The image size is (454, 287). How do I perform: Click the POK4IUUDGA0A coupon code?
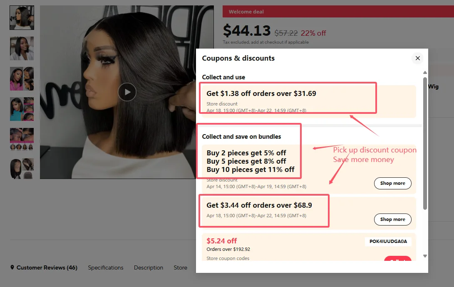(x=388, y=241)
